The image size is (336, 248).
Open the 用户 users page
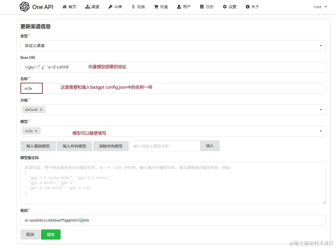[x=184, y=7]
